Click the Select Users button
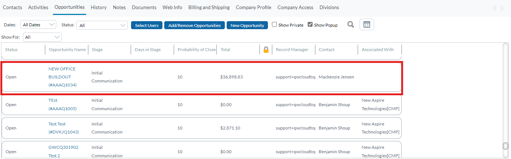 (147, 25)
